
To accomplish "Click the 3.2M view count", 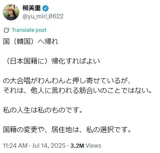I will point(77,146).
